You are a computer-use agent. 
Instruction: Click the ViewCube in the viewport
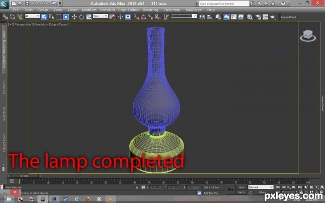point(308,35)
